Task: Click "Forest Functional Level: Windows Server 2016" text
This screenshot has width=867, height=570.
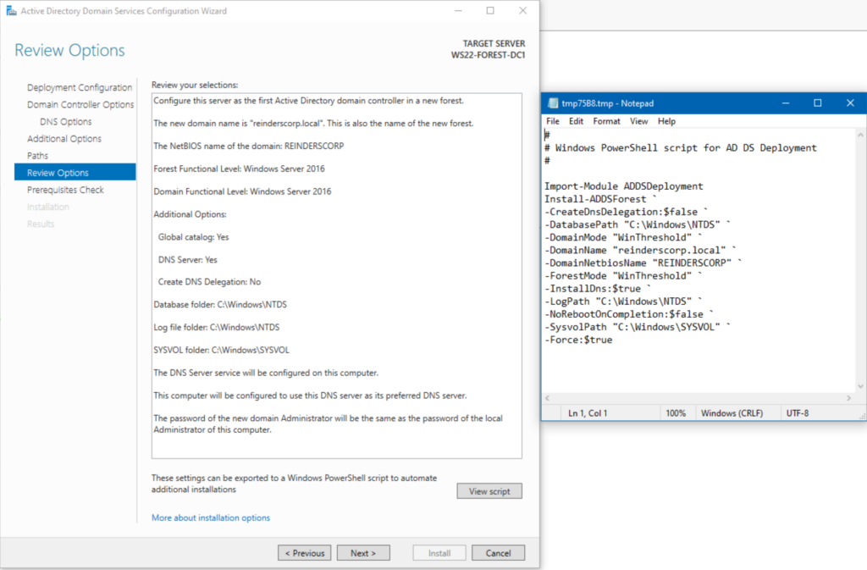Action: [239, 169]
